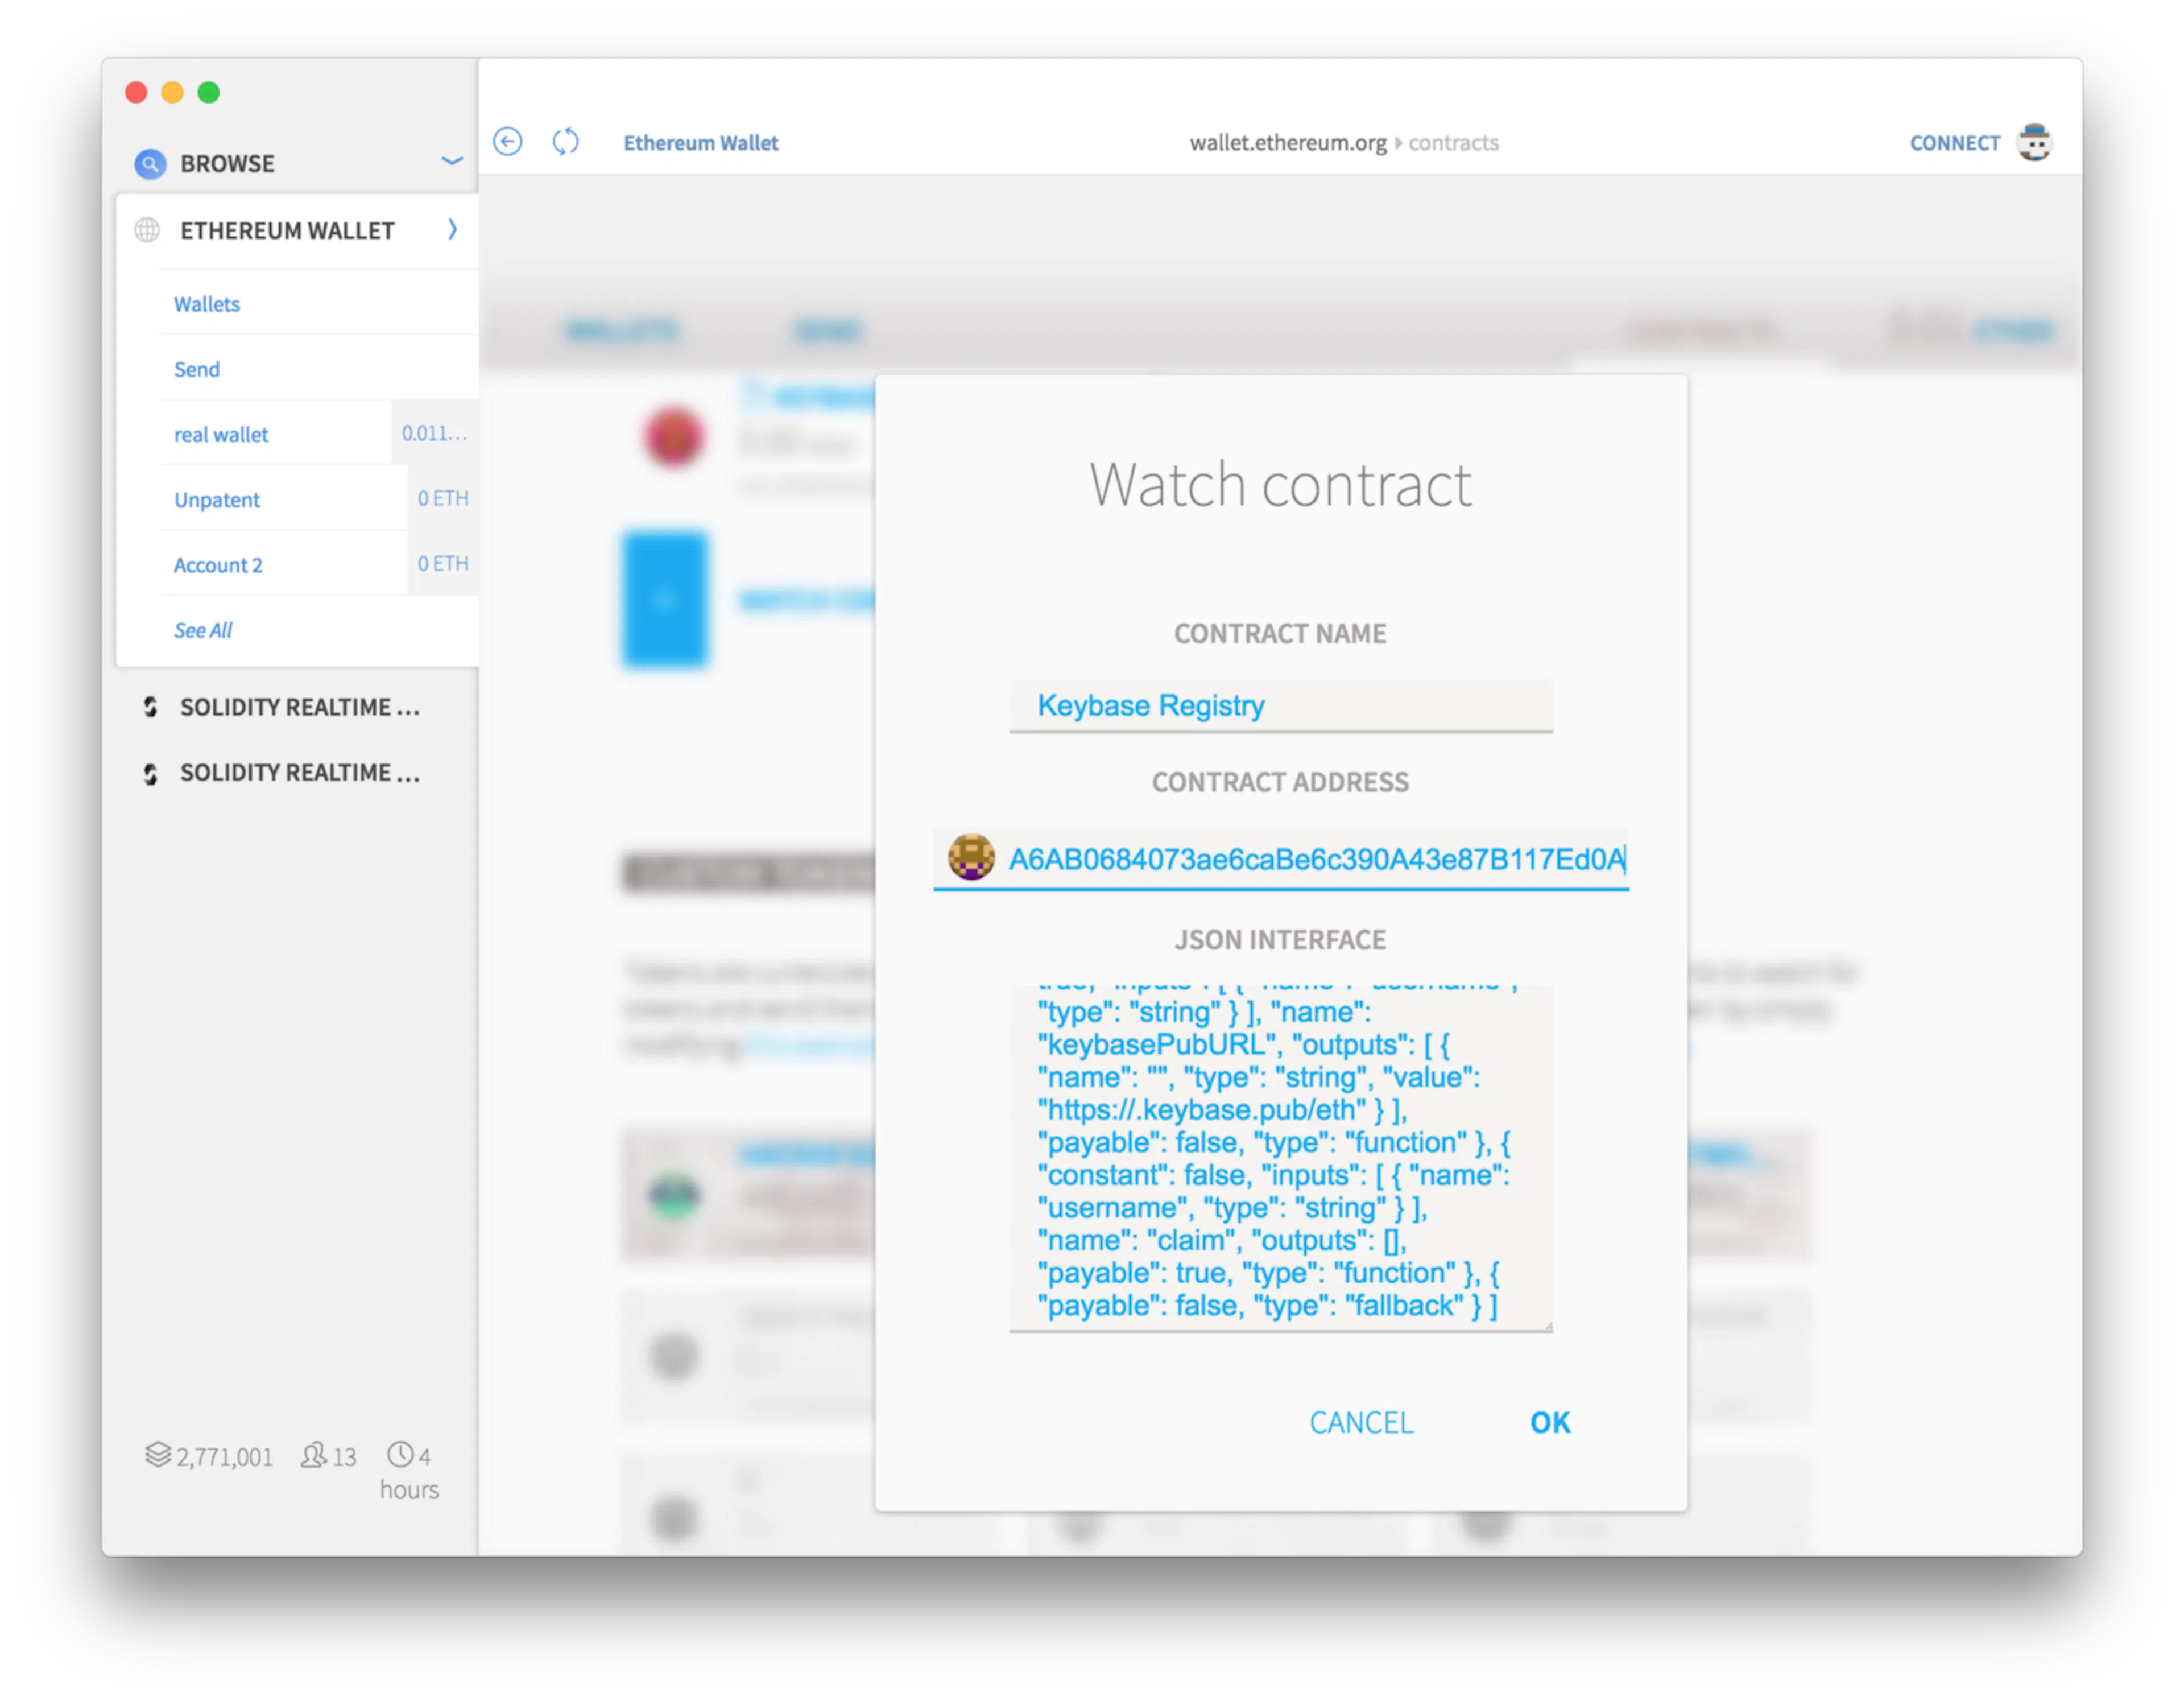Click the contract address identicon
This screenshot has height=1701, width=2184.
pyautogui.click(x=970, y=857)
